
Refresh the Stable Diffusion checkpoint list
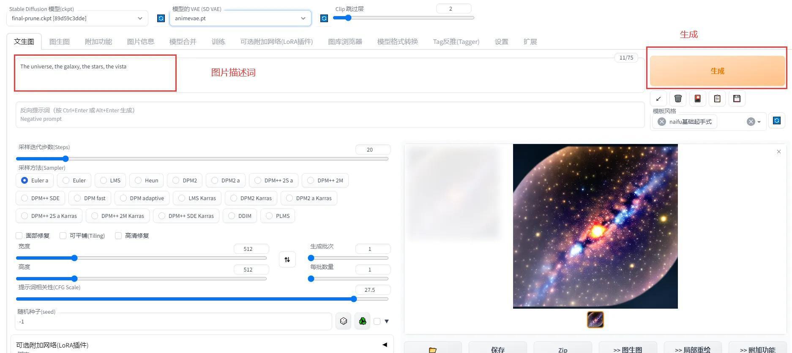[161, 18]
